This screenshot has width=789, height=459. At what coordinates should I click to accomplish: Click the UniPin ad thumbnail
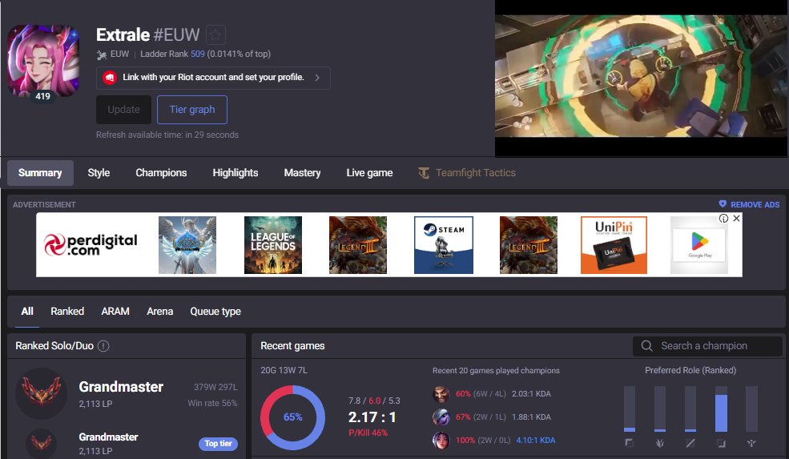[614, 245]
